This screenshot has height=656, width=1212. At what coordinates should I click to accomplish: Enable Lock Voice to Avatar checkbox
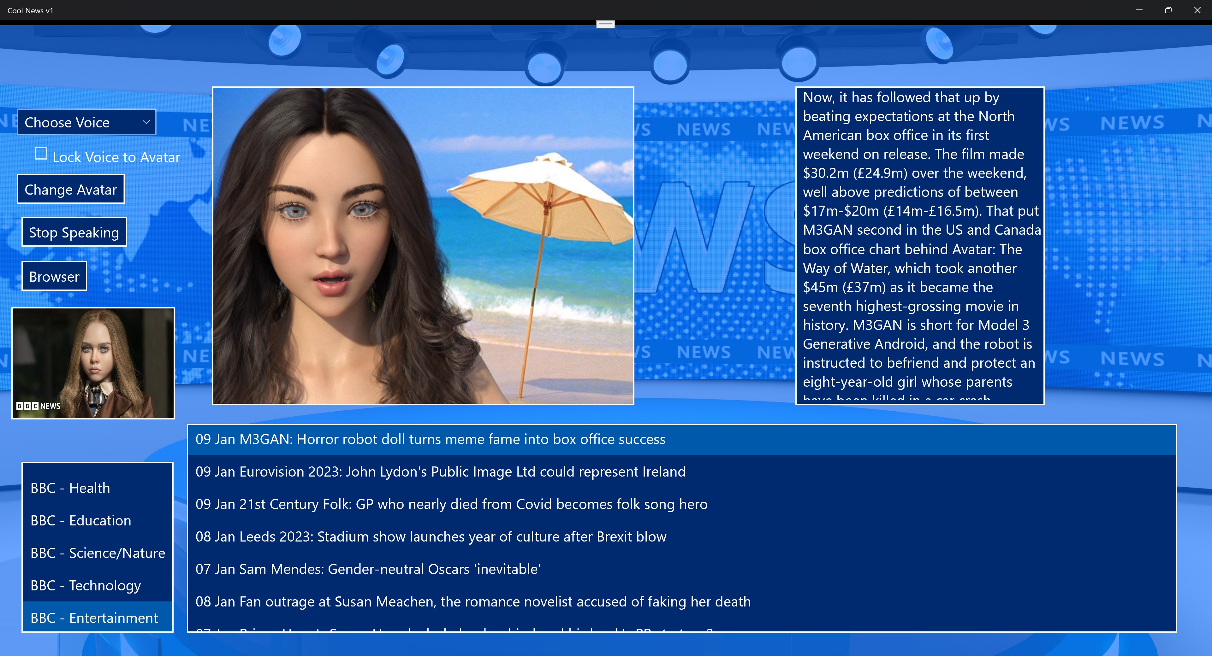click(41, 154)
